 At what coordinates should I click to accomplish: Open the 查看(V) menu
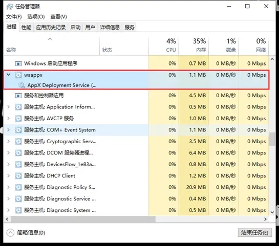[58, 17]
